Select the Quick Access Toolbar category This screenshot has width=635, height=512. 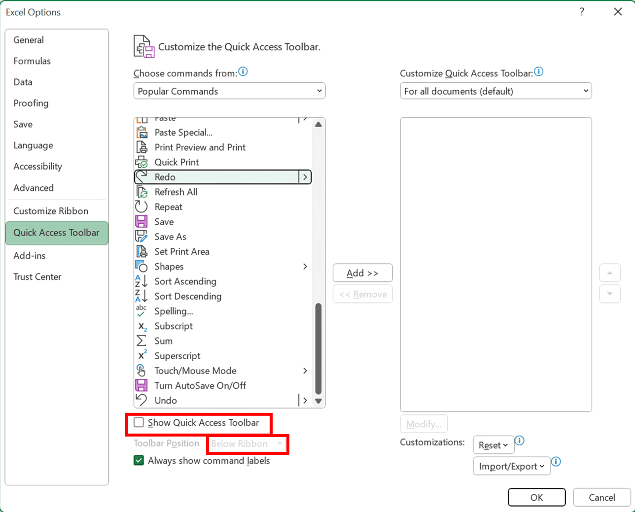pyautogui.click(x=57, y=233)
